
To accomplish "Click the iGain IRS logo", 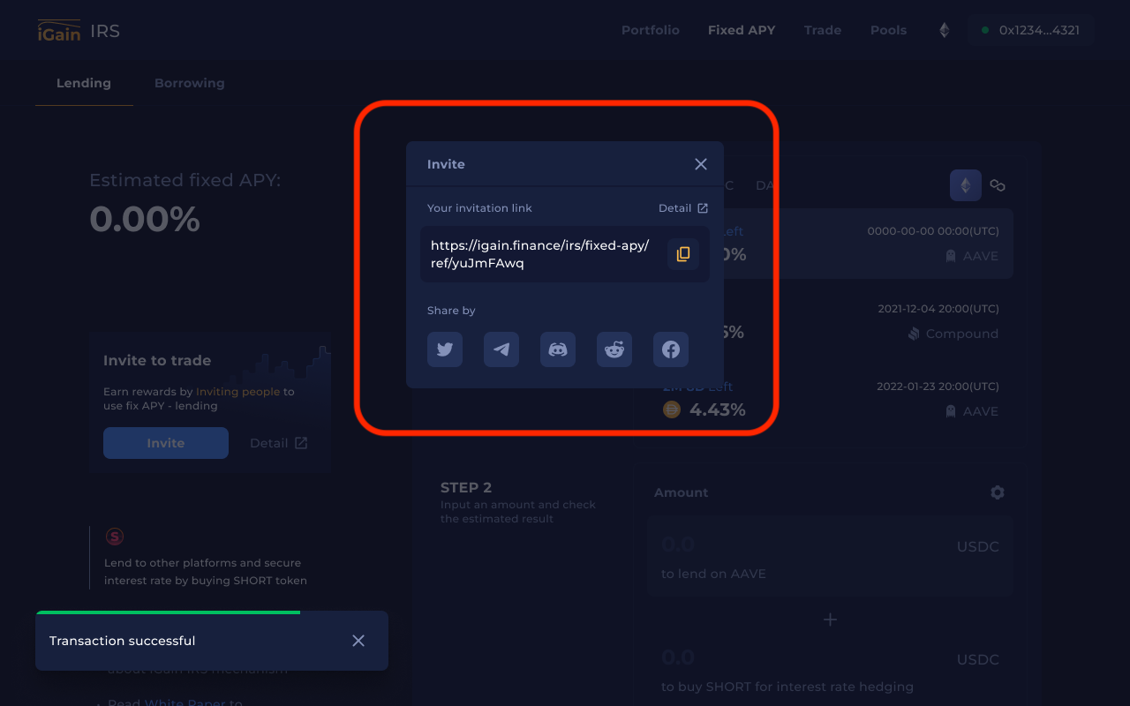I will (x=79, y=31).
